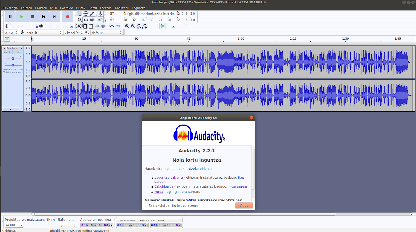This screenshot has width=416, height=232.
Task: Undo the last action
Action: tap(112, 26)
